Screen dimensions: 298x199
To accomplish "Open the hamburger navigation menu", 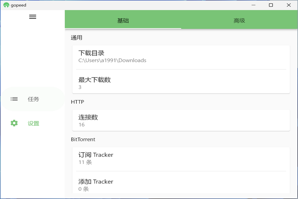I will (33, 17).
